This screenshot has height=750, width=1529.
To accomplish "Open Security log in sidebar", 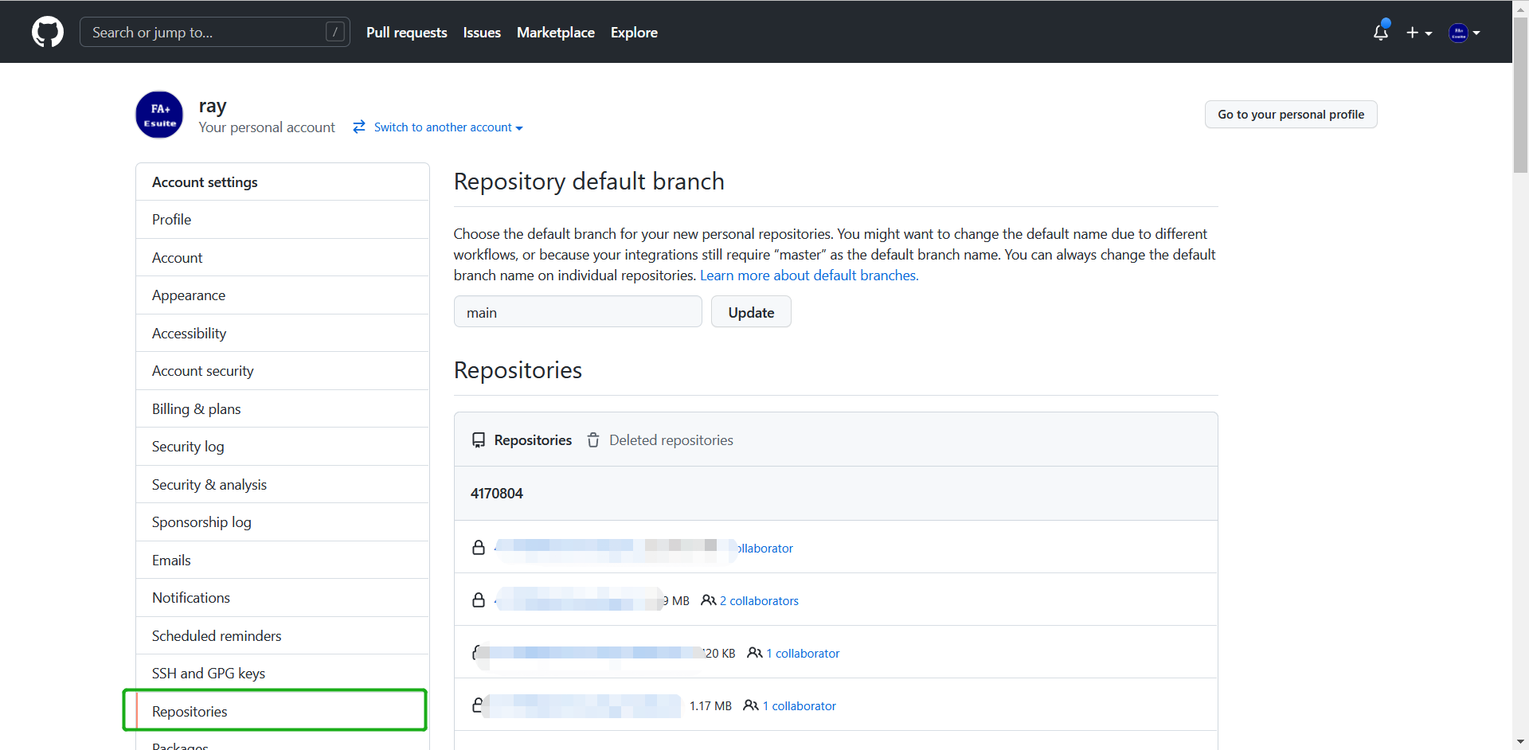I will coord(283,447).
